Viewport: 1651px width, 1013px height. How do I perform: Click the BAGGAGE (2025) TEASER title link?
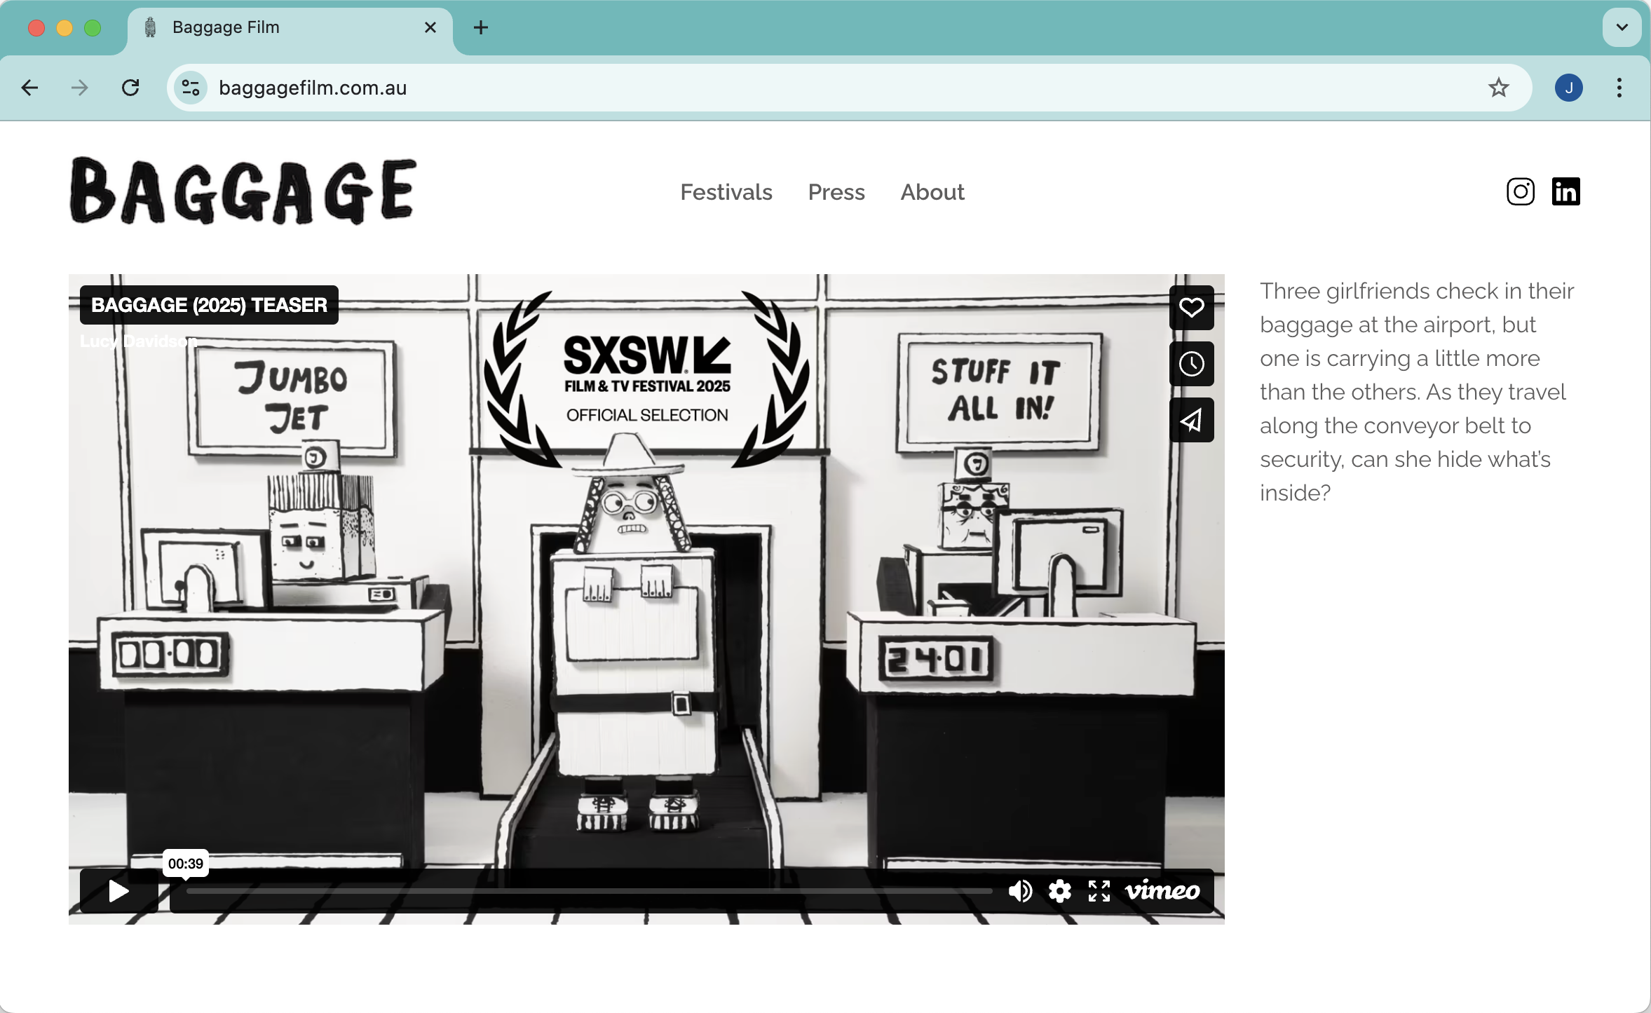[x=209, y=305]
